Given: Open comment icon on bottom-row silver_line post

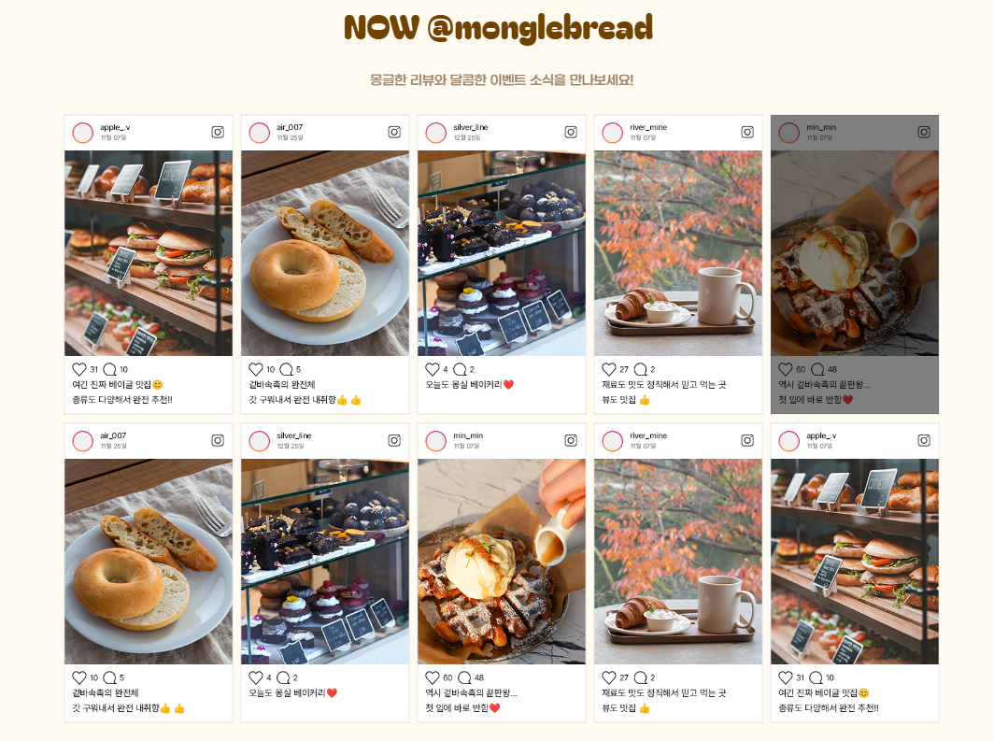Looking at the screenshot, I should coord(283,677).
